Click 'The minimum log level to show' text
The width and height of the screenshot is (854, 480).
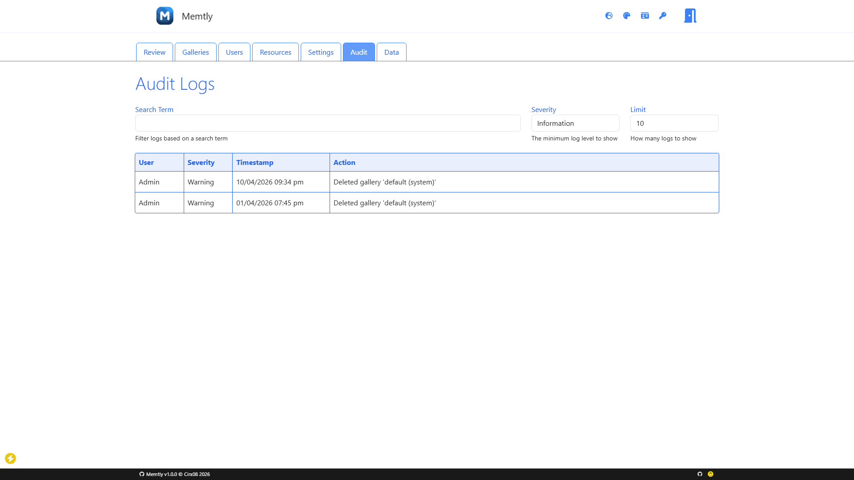[575, 138]
